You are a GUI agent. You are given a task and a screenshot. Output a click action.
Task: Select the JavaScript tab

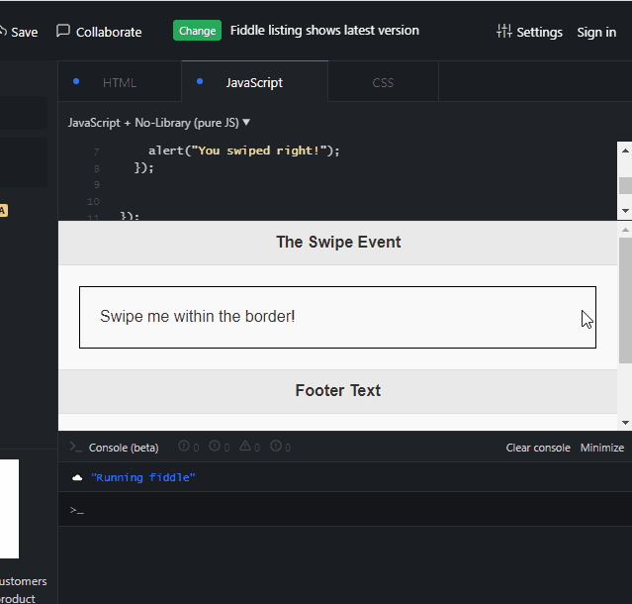[x=255, y=82]
